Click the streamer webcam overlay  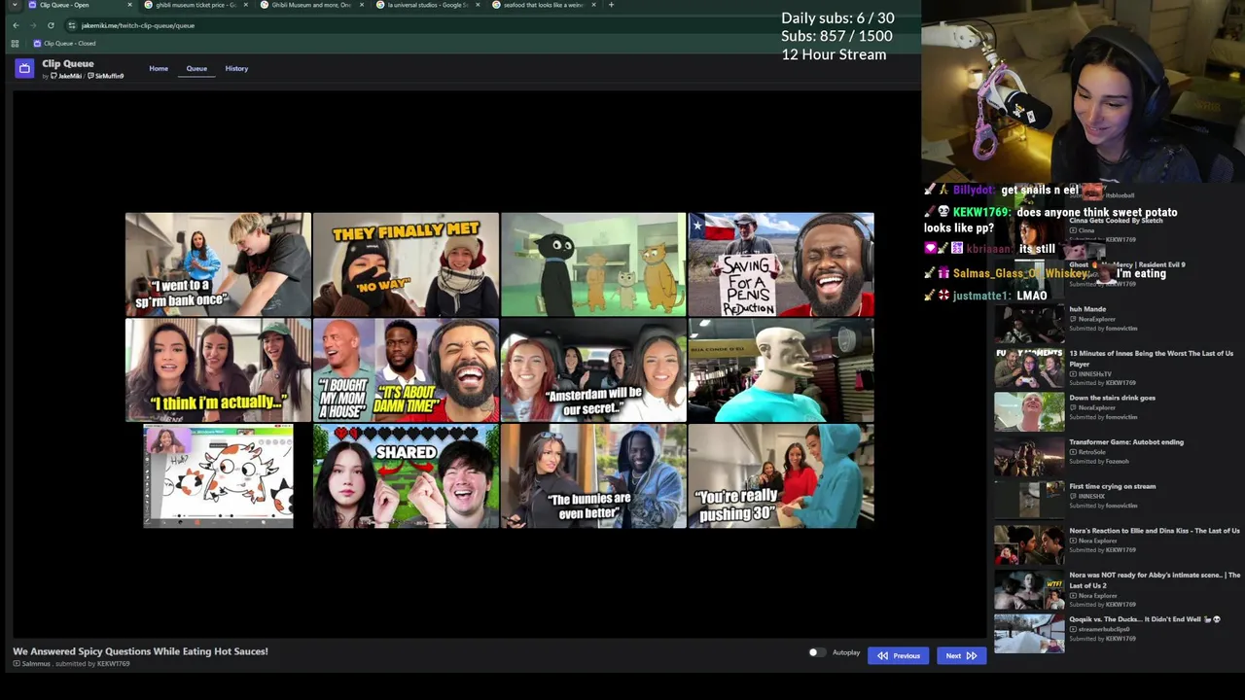click(x=1083, y=91)
